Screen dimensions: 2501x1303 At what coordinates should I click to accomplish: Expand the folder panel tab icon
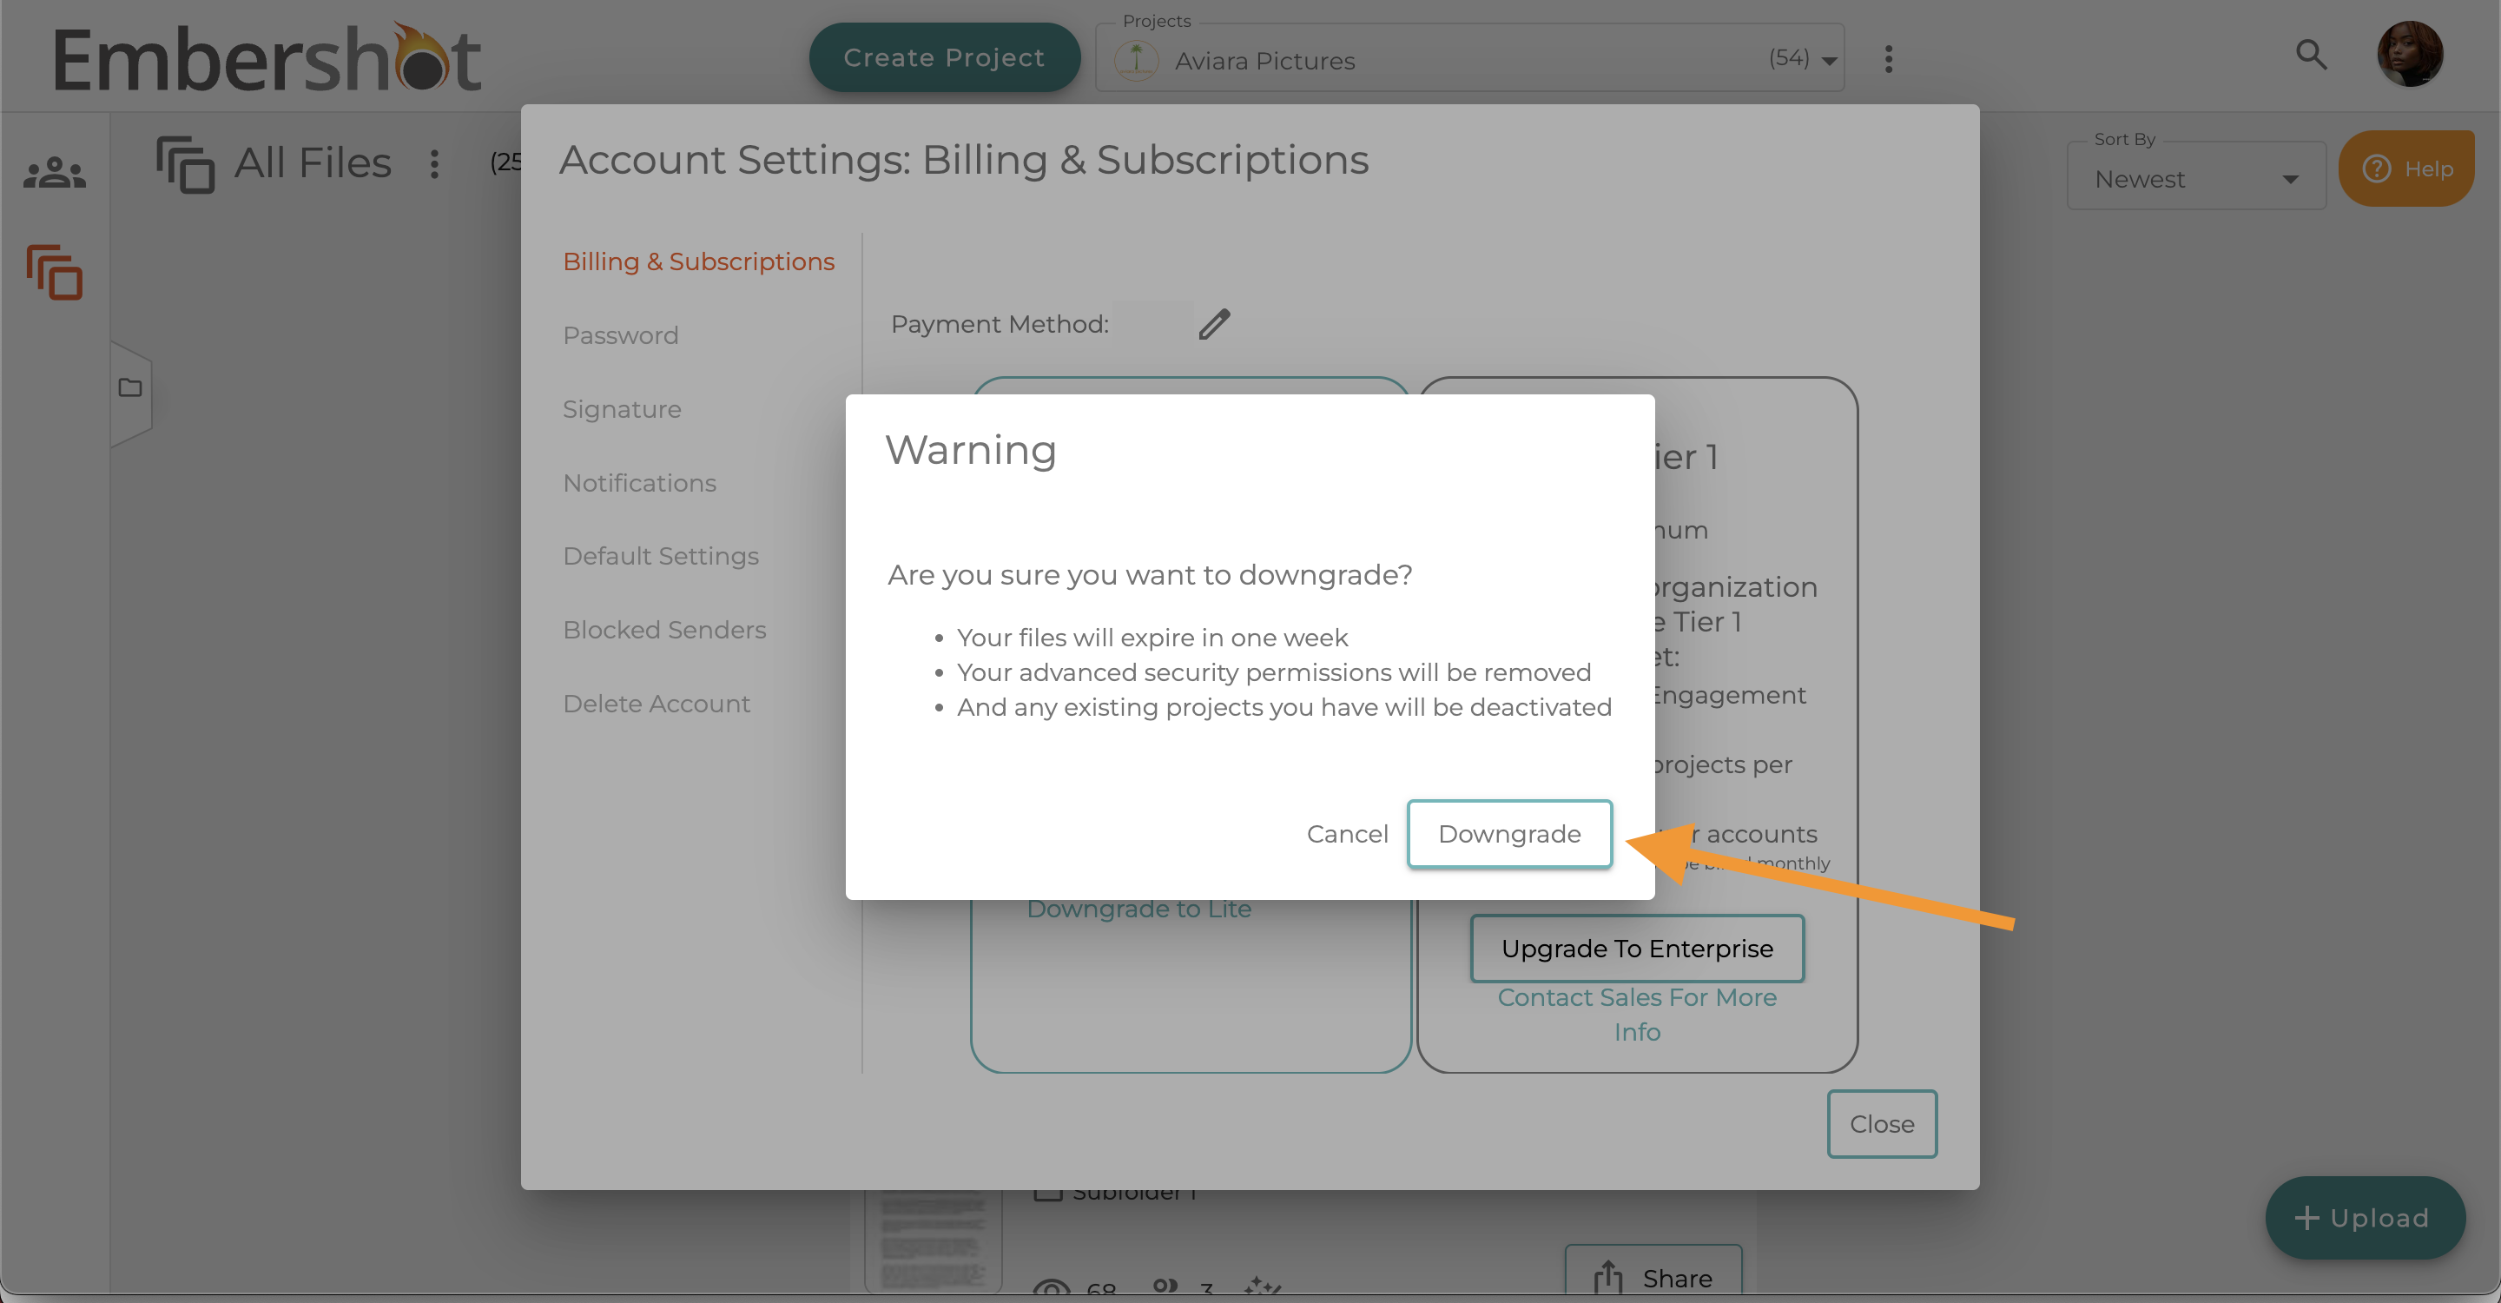(x=130, y=388)
